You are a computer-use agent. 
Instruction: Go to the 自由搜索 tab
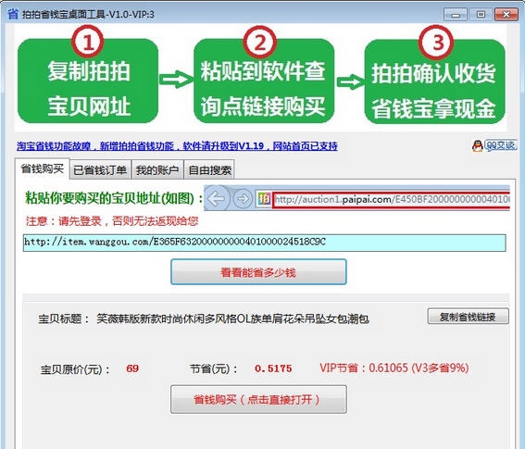[x=209, y=170]
